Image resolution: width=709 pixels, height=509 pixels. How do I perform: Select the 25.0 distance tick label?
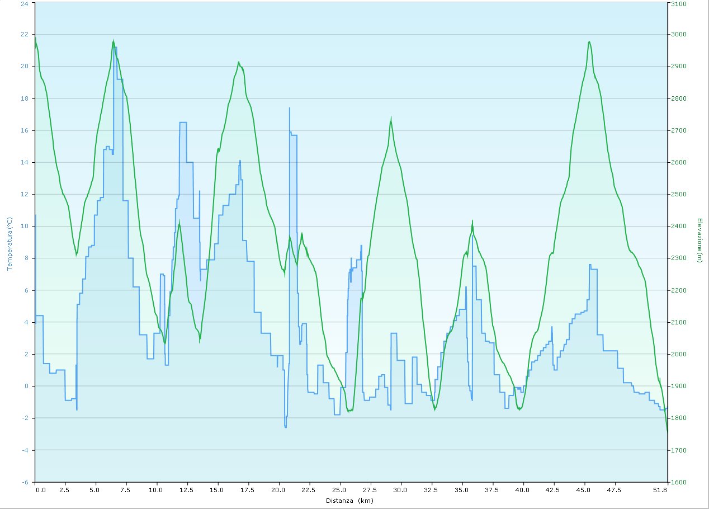pos(339,490)
